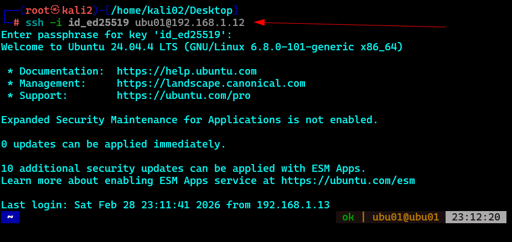Click the ubu01@192.168.1.12 target address

[189, 23]
